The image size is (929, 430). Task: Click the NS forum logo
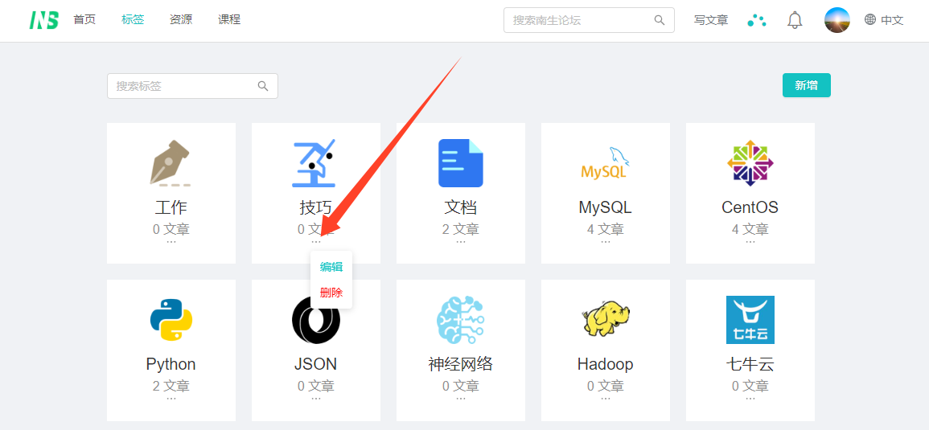click(x=43, y=20)
